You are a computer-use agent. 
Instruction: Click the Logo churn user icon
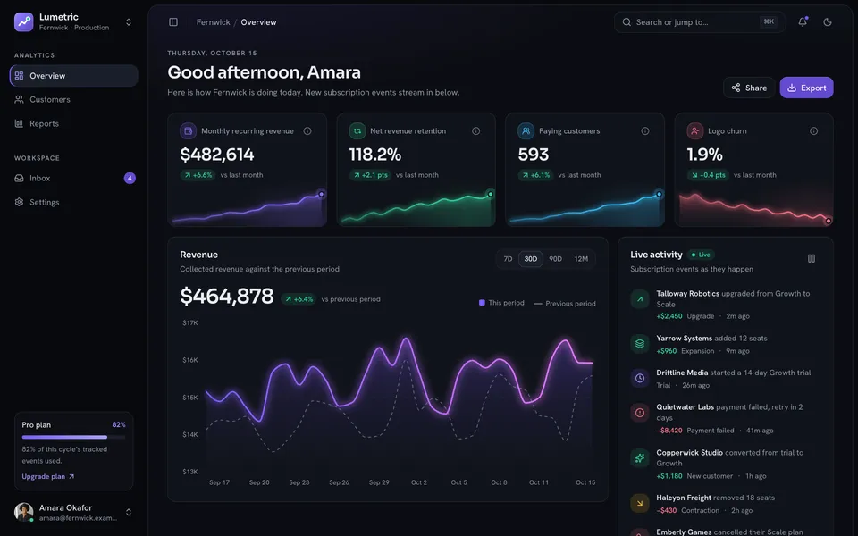point(695,130)
